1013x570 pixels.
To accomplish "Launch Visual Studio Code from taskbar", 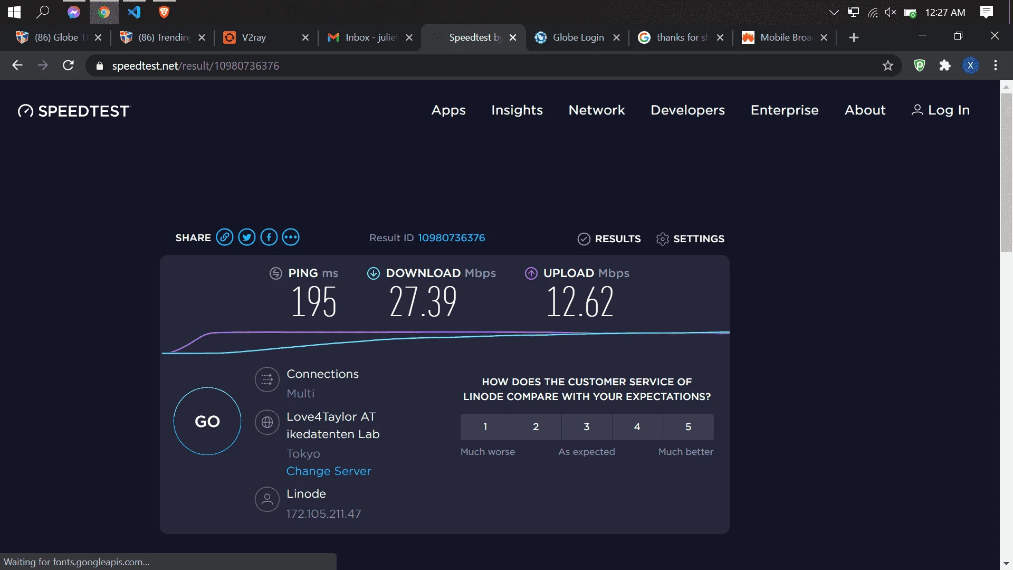I will click(x=134, y=12).
